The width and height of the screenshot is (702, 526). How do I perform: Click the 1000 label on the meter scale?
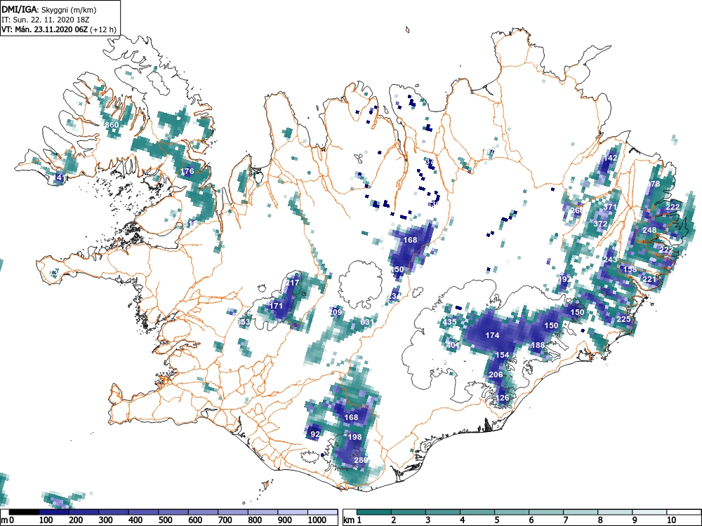click(317, 520)
